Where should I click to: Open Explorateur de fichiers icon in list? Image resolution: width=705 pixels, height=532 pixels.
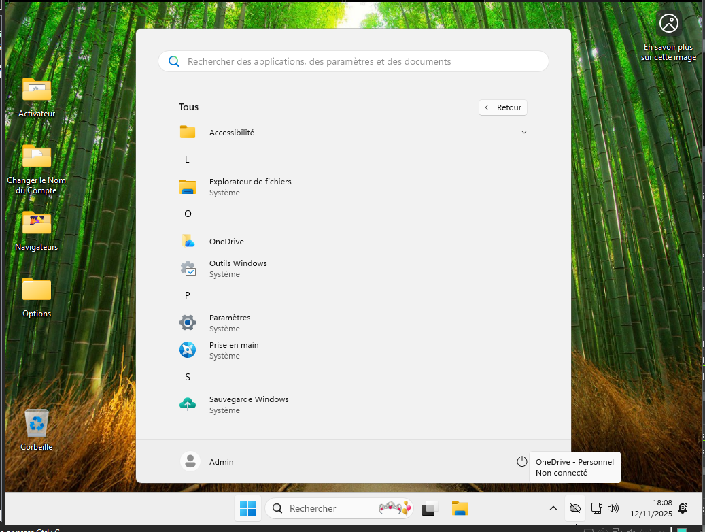pos(188,187)
